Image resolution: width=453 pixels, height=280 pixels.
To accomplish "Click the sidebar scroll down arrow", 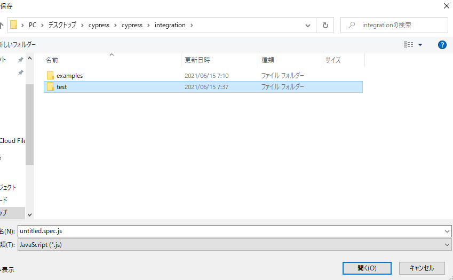I will pyautogui.click(x=29, y=215).
